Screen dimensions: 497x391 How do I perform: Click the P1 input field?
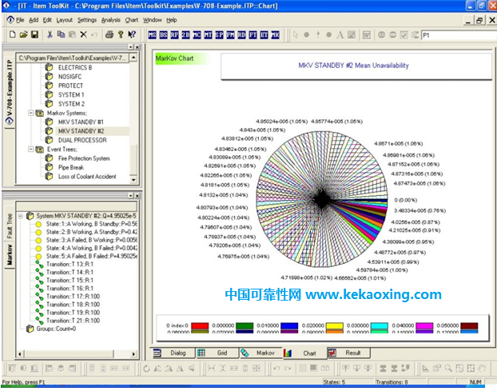(458, 35)
